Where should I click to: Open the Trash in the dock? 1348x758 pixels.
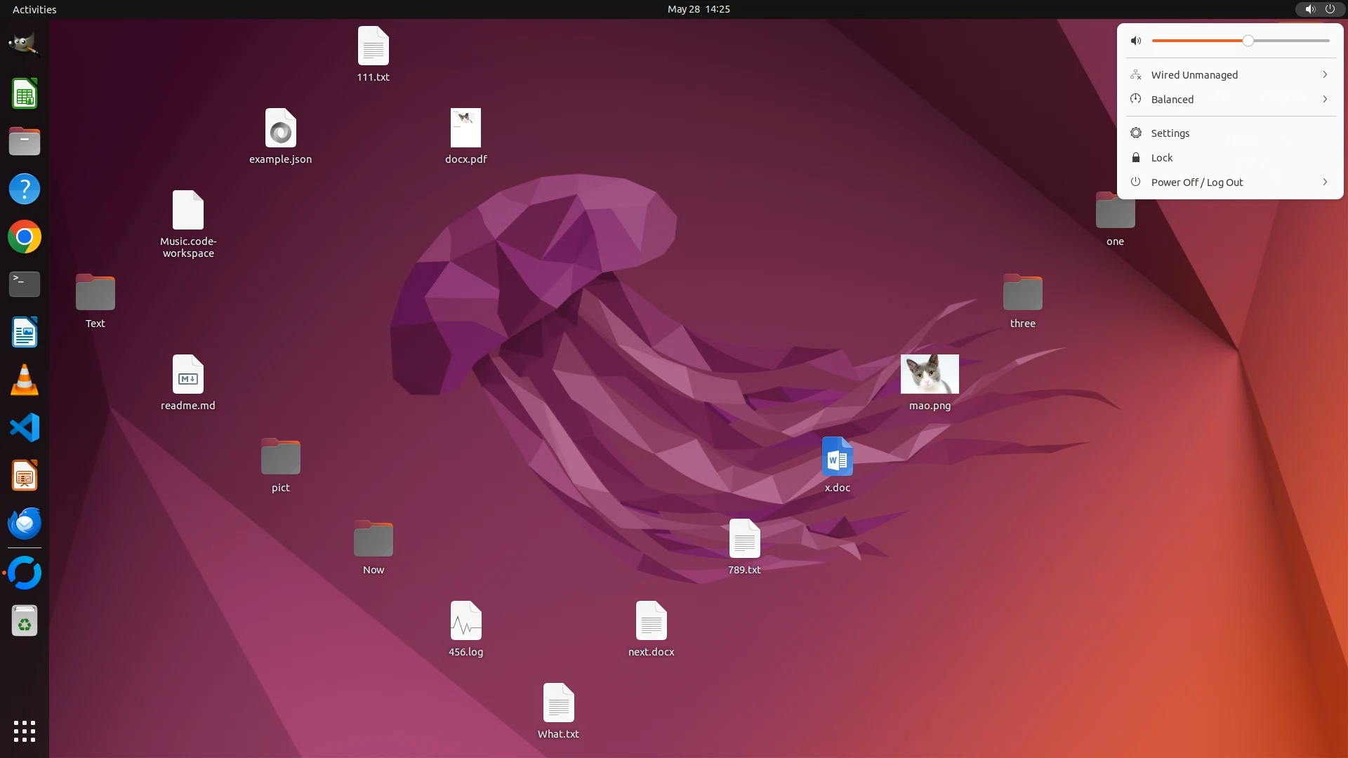click(24, 621)
